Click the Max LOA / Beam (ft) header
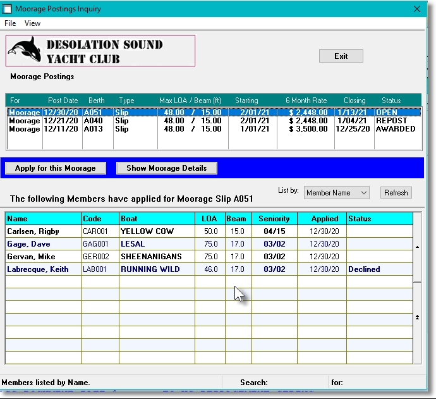Image resolution: width=436 pixels, height=399 pixels. pyautogui.click(x=190, y=101)
